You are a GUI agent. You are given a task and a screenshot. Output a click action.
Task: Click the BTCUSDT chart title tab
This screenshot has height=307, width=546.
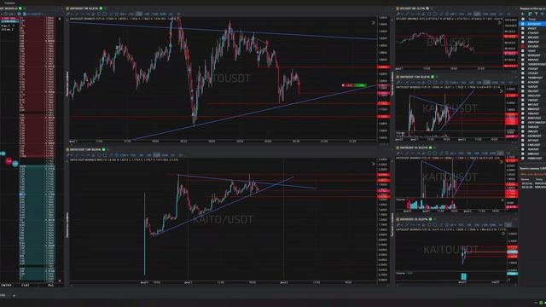[x=411, y=9]
